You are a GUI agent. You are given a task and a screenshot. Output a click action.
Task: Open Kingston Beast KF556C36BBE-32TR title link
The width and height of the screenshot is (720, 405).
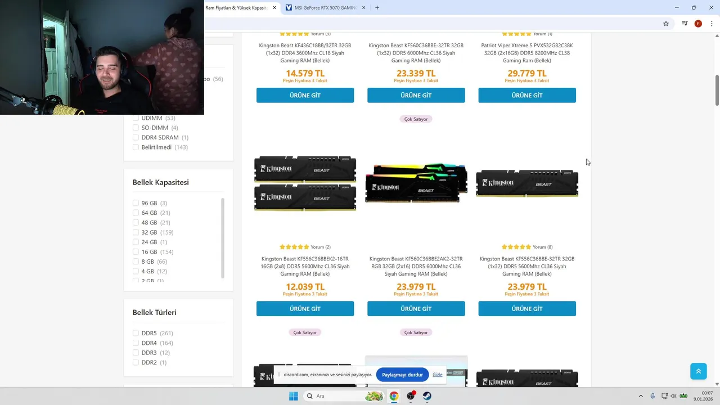(x=527, y=267)
